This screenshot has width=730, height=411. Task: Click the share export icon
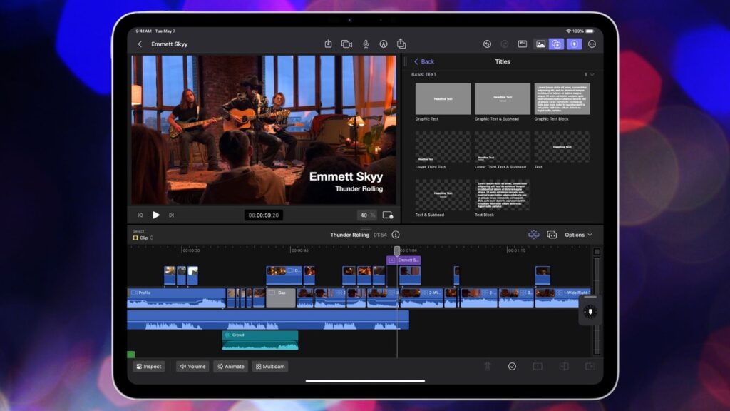click(x=401, y=44)
